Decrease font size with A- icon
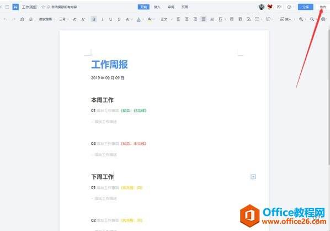The width and height of the screenshot is (330, 231). (83, 19)
